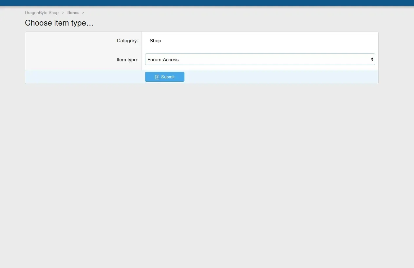
Task: Click the Choose item type heading
Action: pos(59,23)
